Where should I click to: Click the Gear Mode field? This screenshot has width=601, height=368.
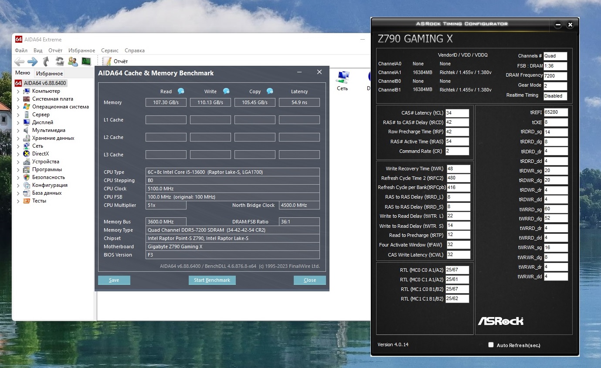(555, 85)
